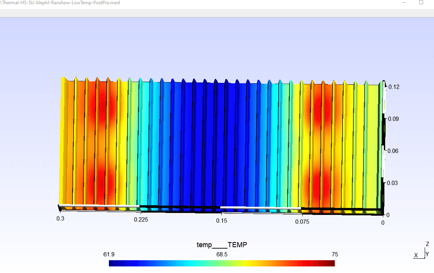Click the temp____TEMP scalar bar title
Screen dimensions: 434x273
pyautogui.click(x=222, y=245)
